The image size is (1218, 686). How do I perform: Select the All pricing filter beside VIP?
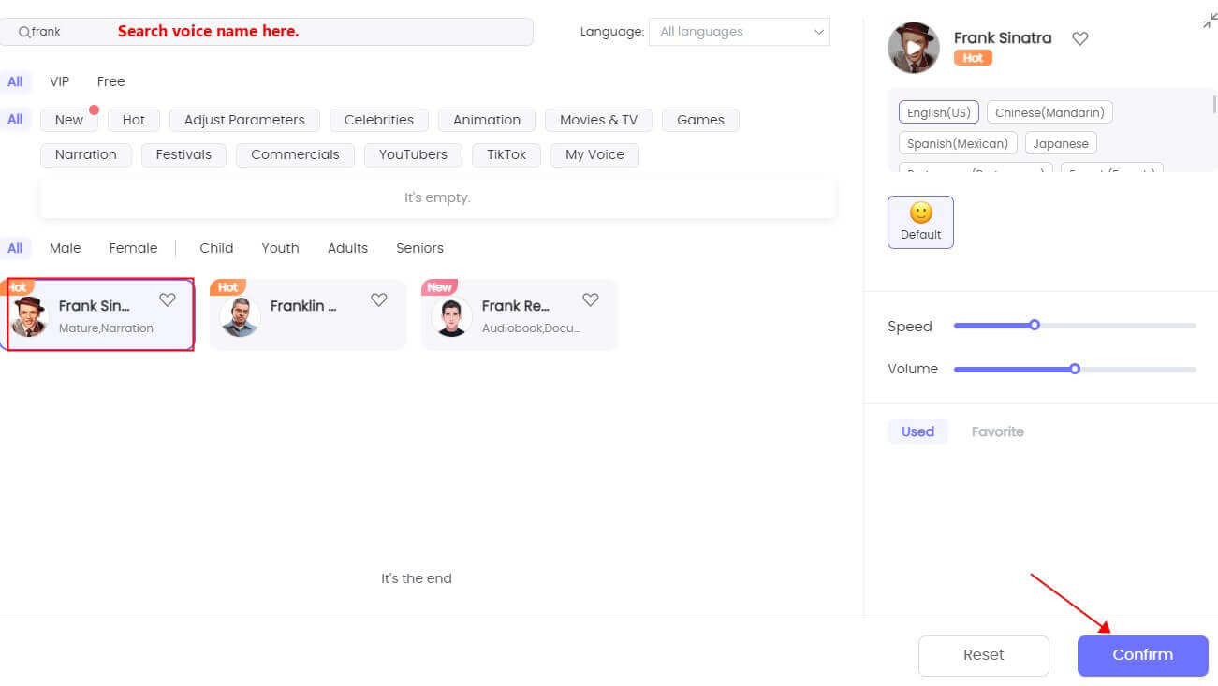pos(15,81)
